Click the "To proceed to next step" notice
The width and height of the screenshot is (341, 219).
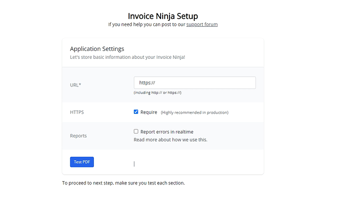pos(124,183)
